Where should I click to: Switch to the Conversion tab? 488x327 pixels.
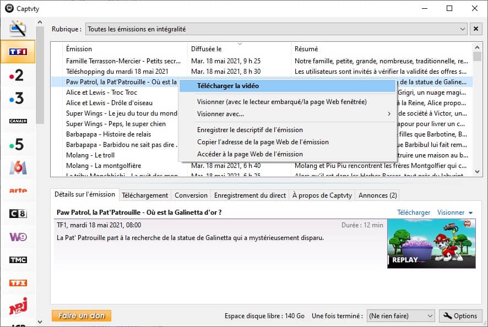[191, 195]
